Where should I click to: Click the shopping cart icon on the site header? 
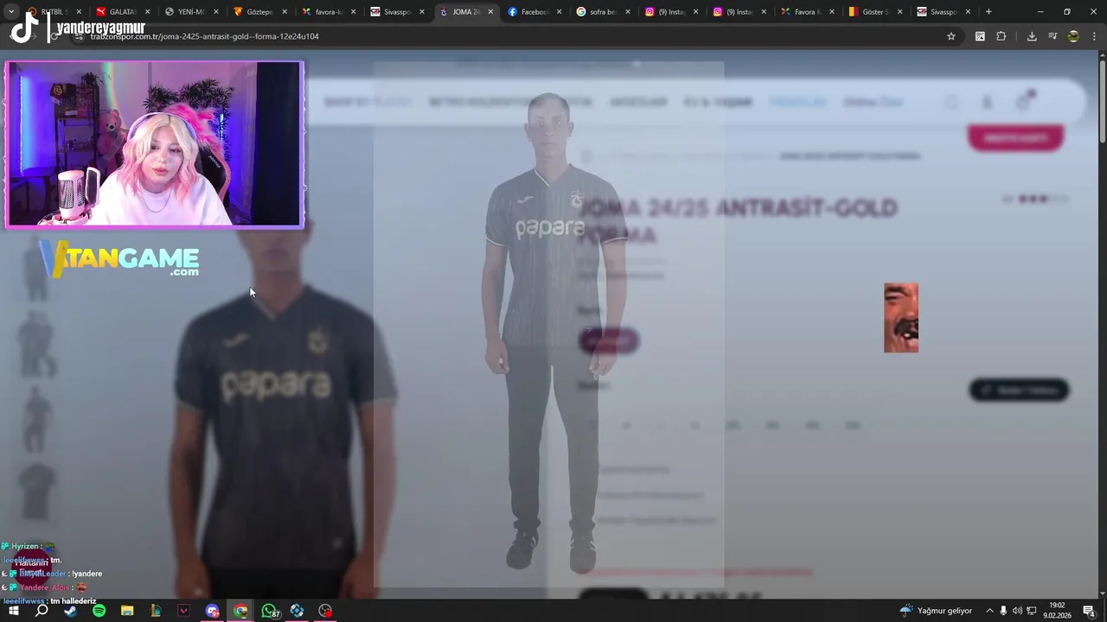(x=1024, y=102)
